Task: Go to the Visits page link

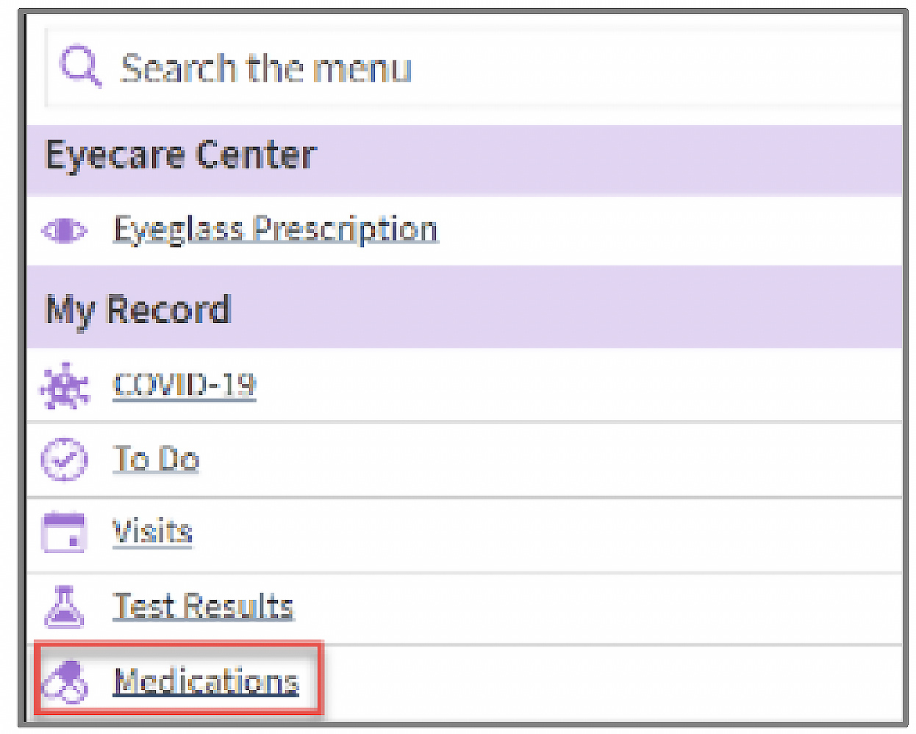Action: tap(152, 532)
